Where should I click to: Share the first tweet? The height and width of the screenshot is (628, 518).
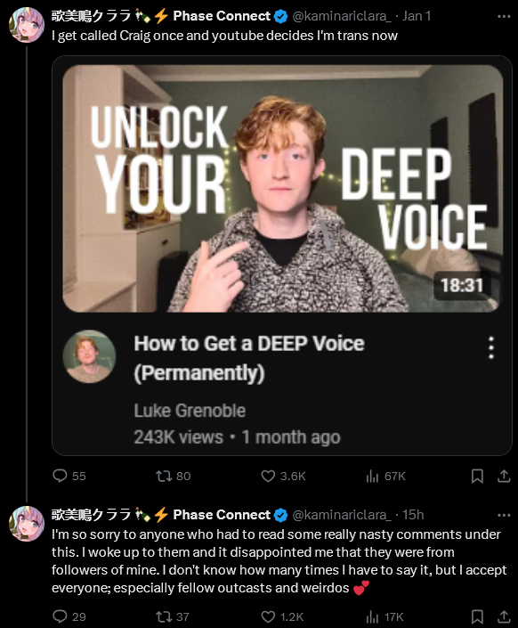pos(504,476)
